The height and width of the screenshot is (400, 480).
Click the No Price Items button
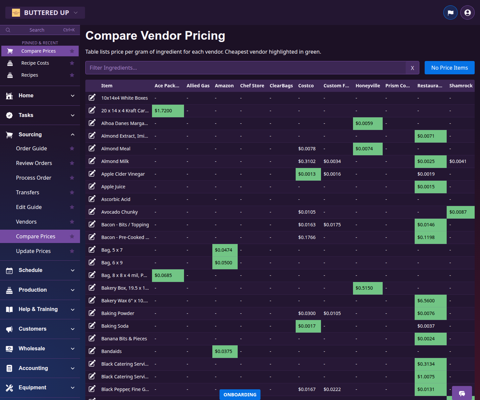449,68
